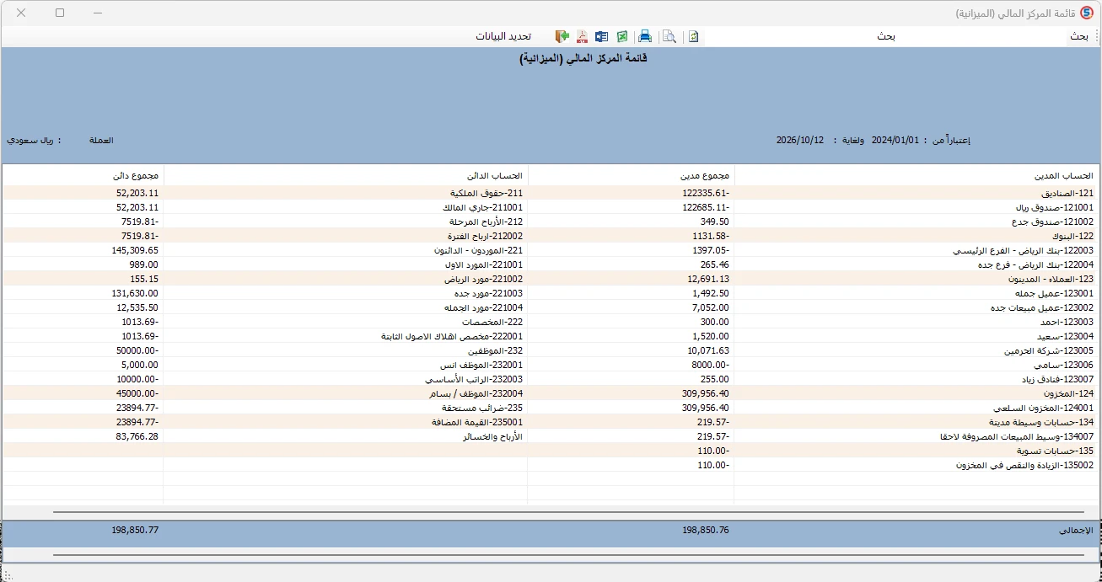Select 212002-ارباح الفترة account
The image size is (1102, 582).
point(485,236)
